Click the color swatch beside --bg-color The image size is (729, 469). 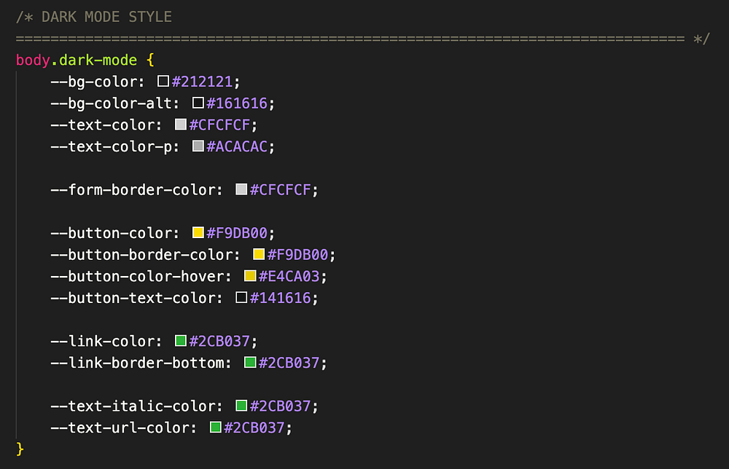click(163, 82)
